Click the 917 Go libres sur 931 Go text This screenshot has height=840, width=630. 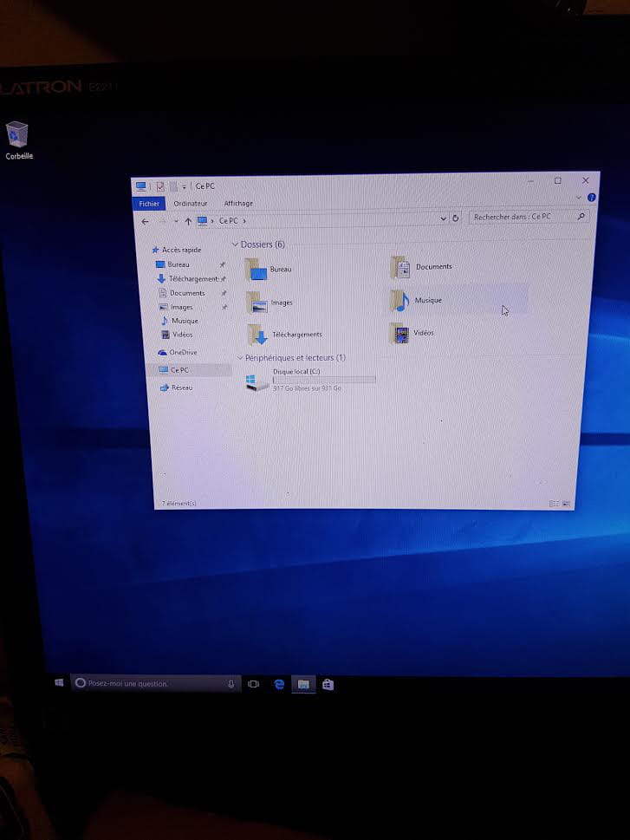(307, 388)
